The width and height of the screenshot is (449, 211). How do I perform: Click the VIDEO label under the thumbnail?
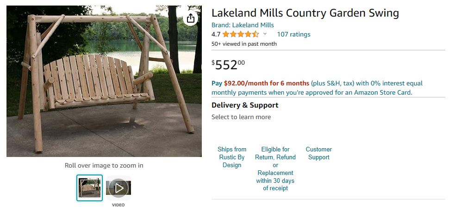click(118, 205)
